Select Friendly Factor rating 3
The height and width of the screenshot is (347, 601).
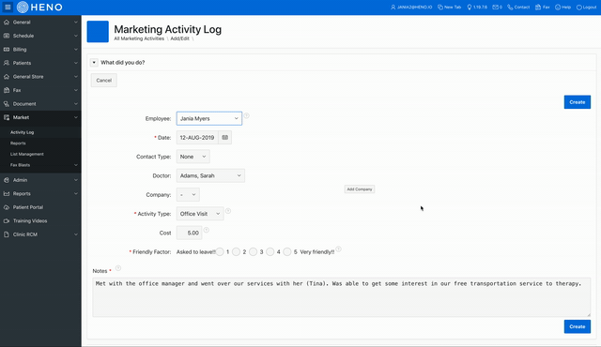(x=253, y=251)
